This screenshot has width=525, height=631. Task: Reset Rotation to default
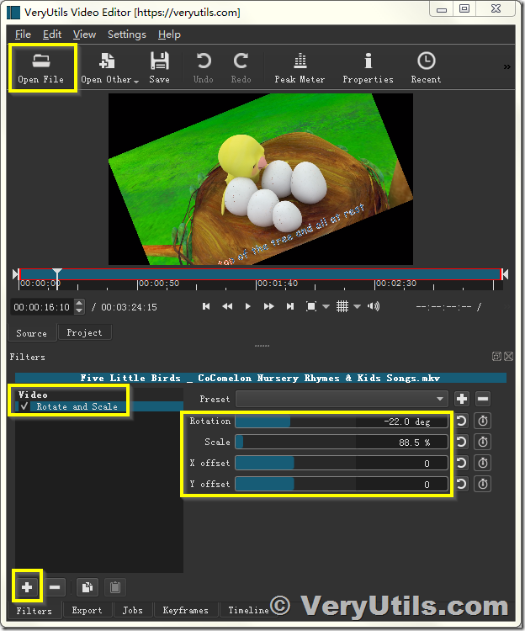461,422
